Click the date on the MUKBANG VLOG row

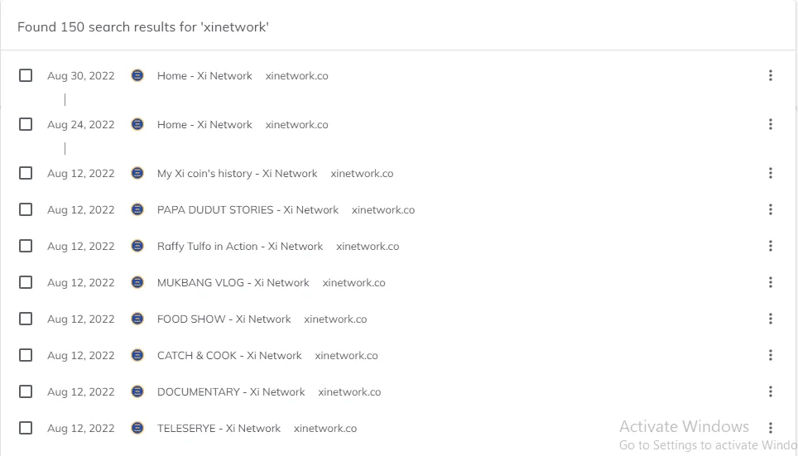pos(81,282)
